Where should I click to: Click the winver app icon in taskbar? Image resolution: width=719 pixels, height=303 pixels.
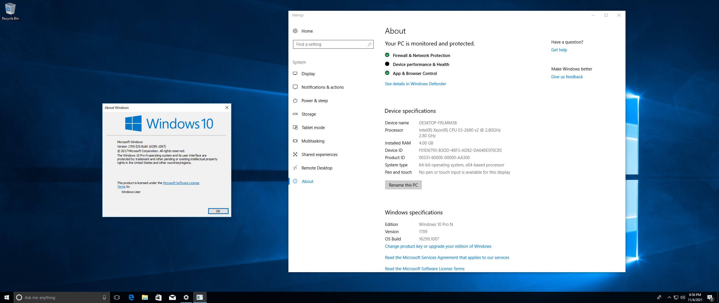coord(200,297)
